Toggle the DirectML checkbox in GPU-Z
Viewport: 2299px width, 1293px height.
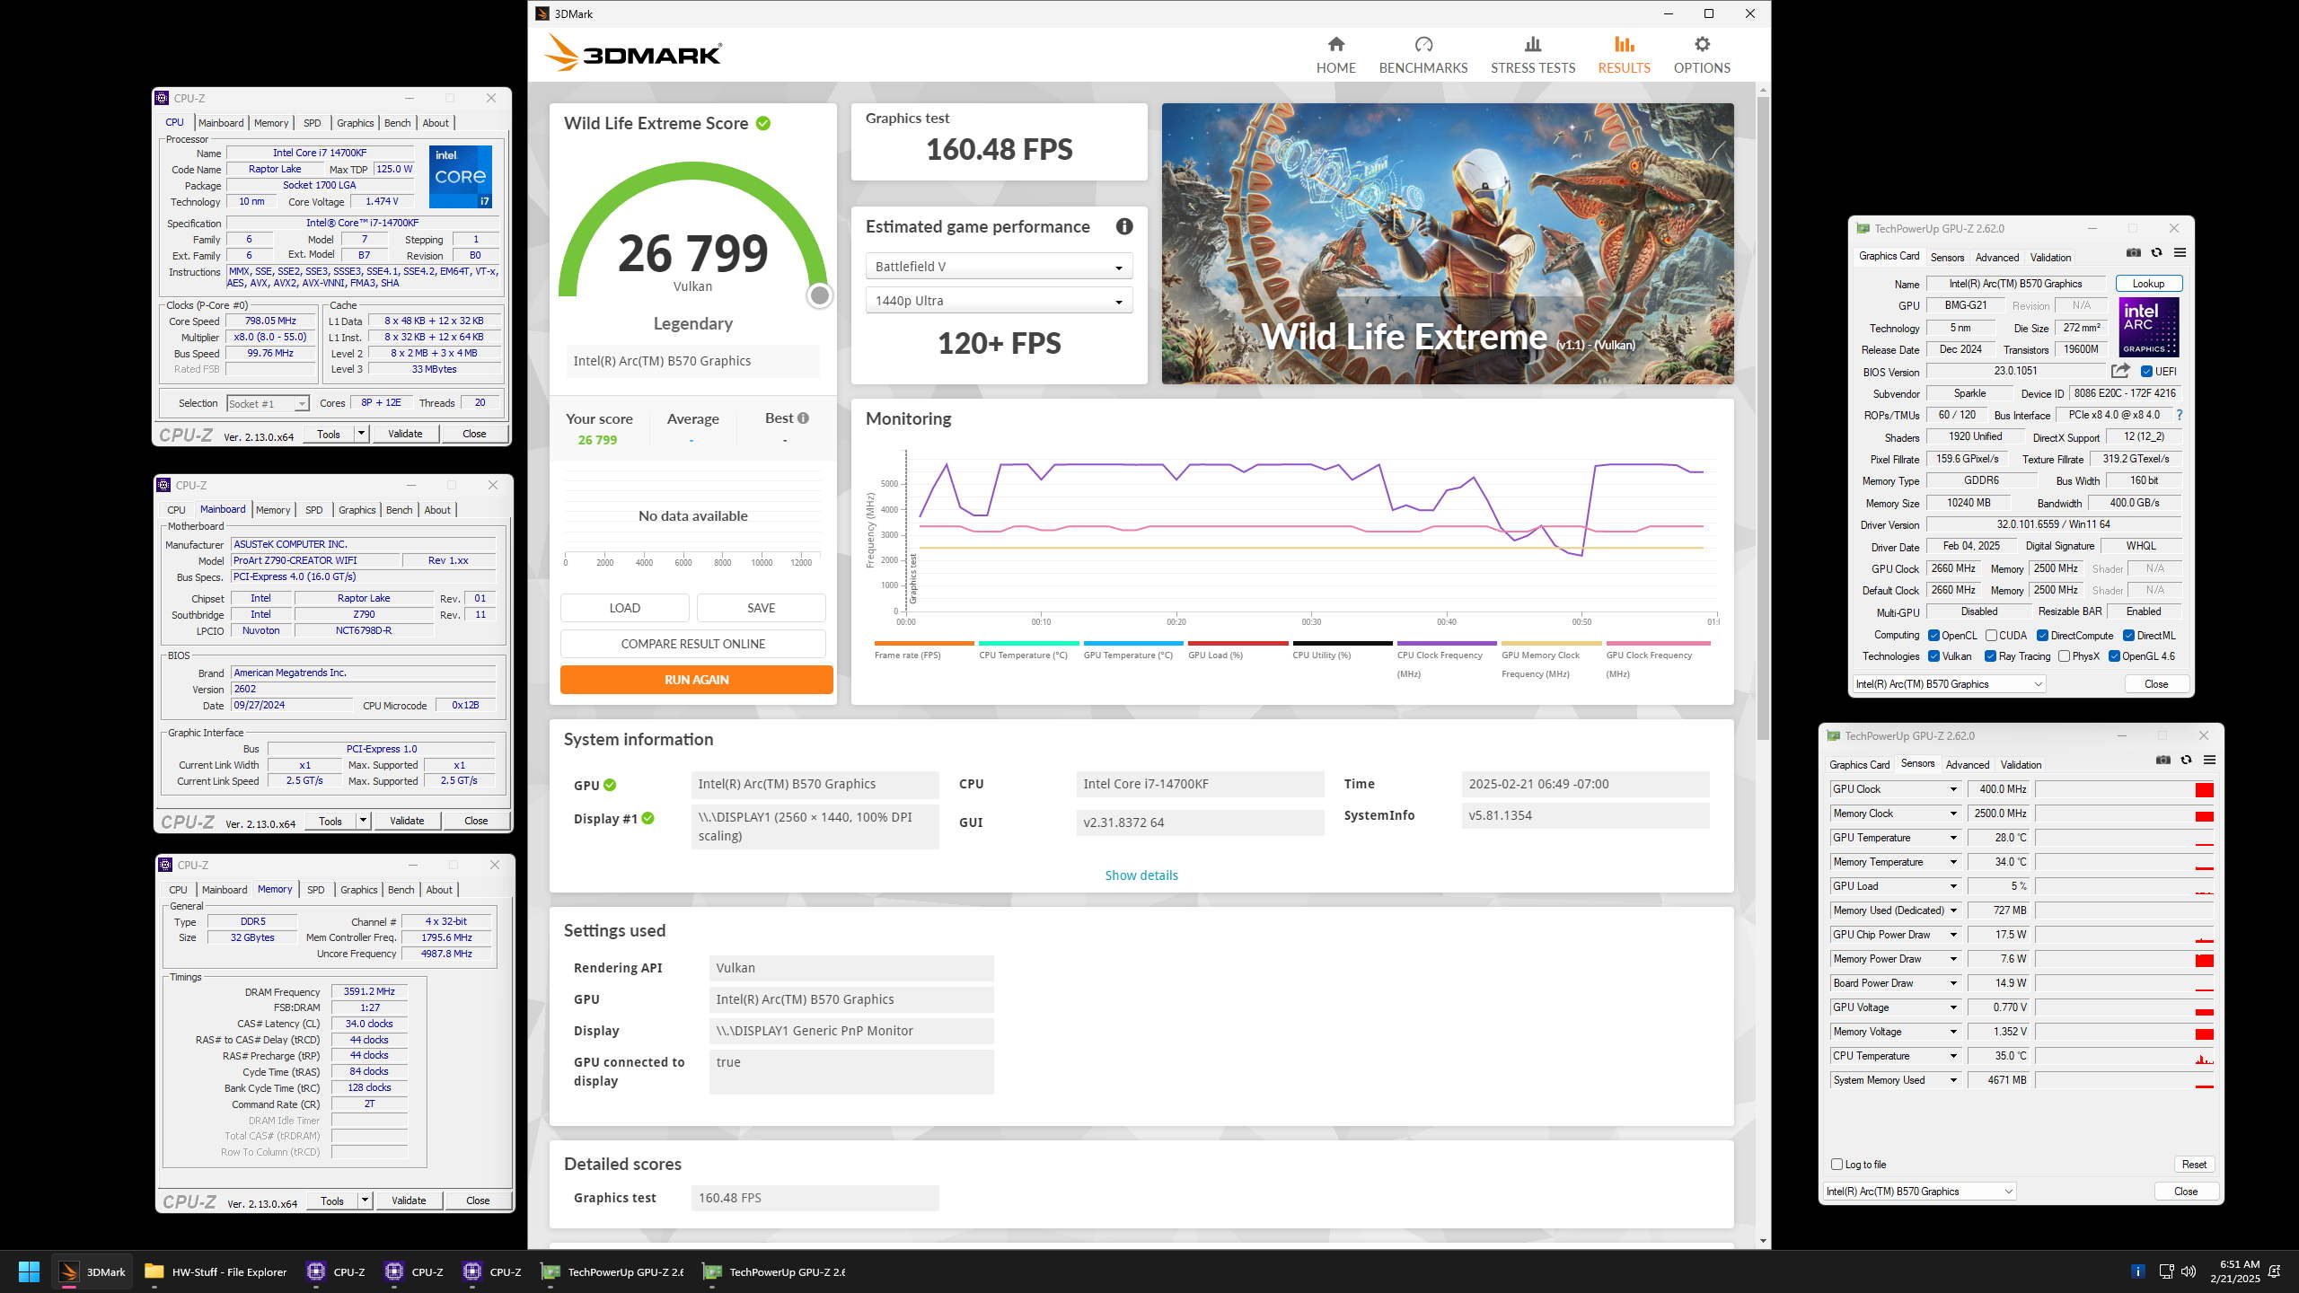tap(2128, 635)
